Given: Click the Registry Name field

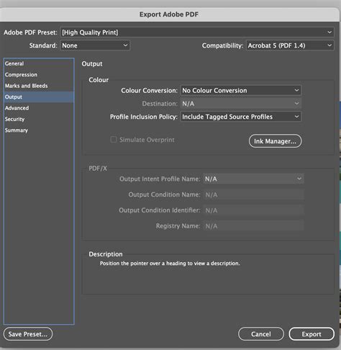Looking at the screenshot, I should [253, 226].
